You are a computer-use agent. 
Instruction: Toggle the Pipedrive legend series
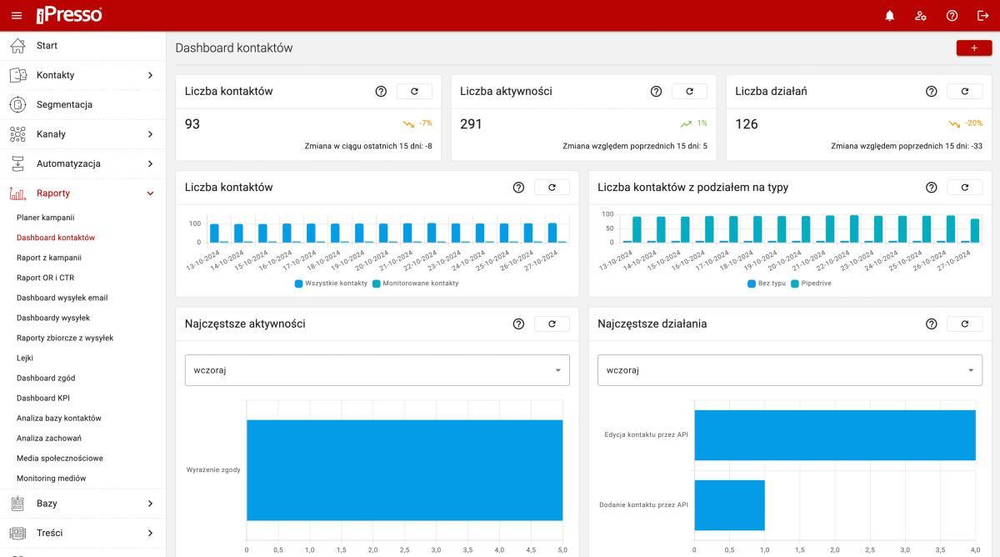(810, 284)
